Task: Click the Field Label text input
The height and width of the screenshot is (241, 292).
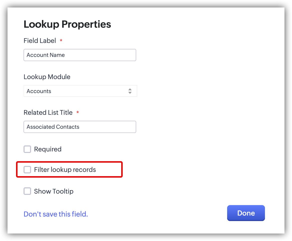Action: [x=80, y=55]
